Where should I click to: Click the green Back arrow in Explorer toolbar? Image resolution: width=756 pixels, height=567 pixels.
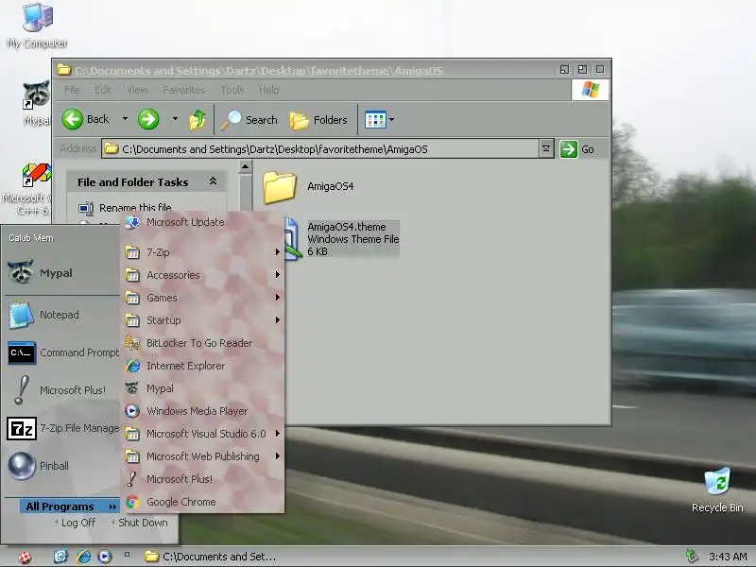coord(73,119)
